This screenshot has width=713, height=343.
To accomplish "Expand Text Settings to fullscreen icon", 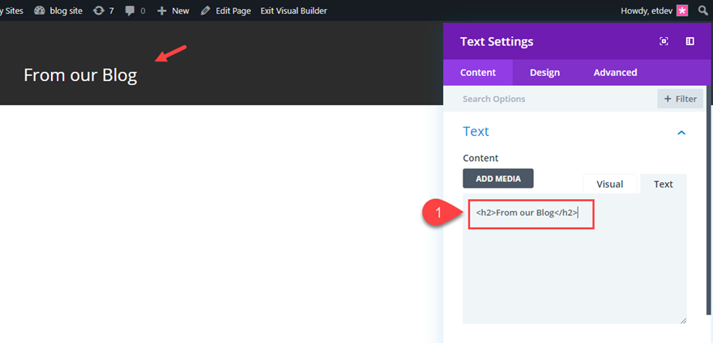I will [664, 41].
